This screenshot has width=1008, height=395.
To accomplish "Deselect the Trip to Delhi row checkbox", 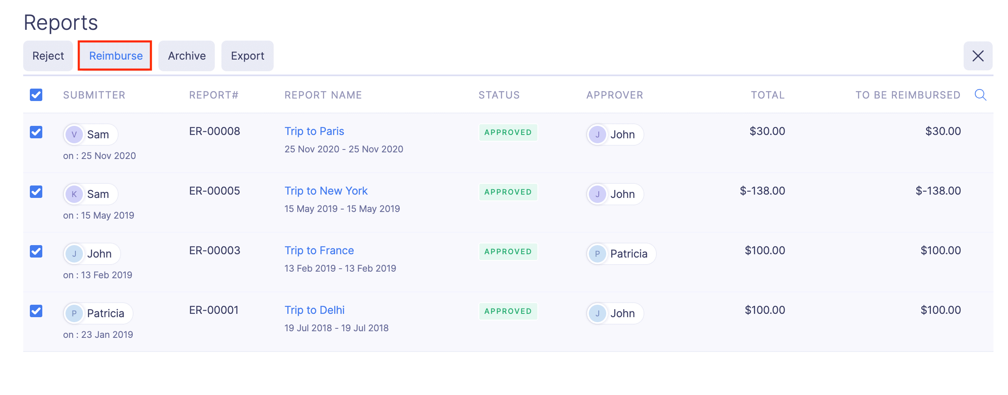I will click(36, 311).
